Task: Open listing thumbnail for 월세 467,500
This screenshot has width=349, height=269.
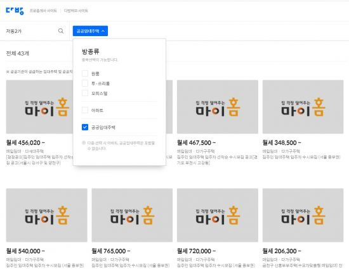Action: click(218, 107)
